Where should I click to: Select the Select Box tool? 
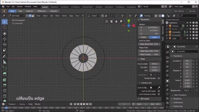click(5, 22)
